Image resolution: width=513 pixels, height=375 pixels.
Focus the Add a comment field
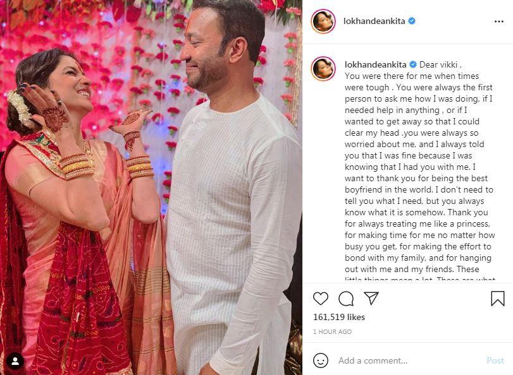click(x=411, y=360)
